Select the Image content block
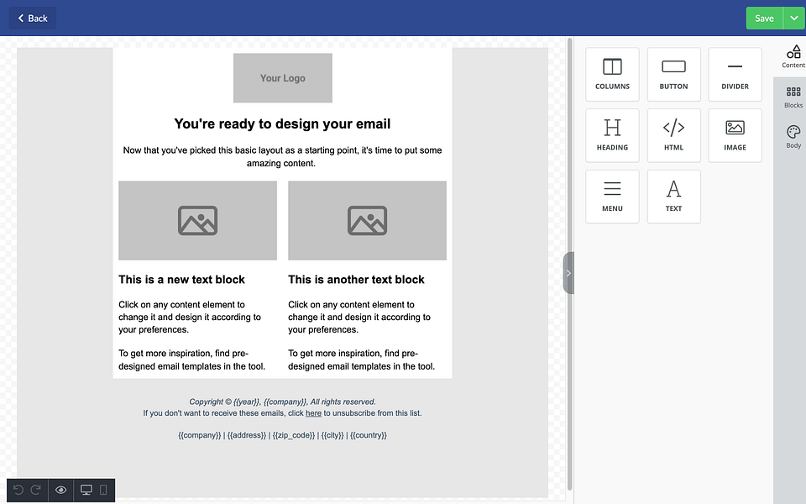Screen dimensions: 806x504 [x=735, y=135]
